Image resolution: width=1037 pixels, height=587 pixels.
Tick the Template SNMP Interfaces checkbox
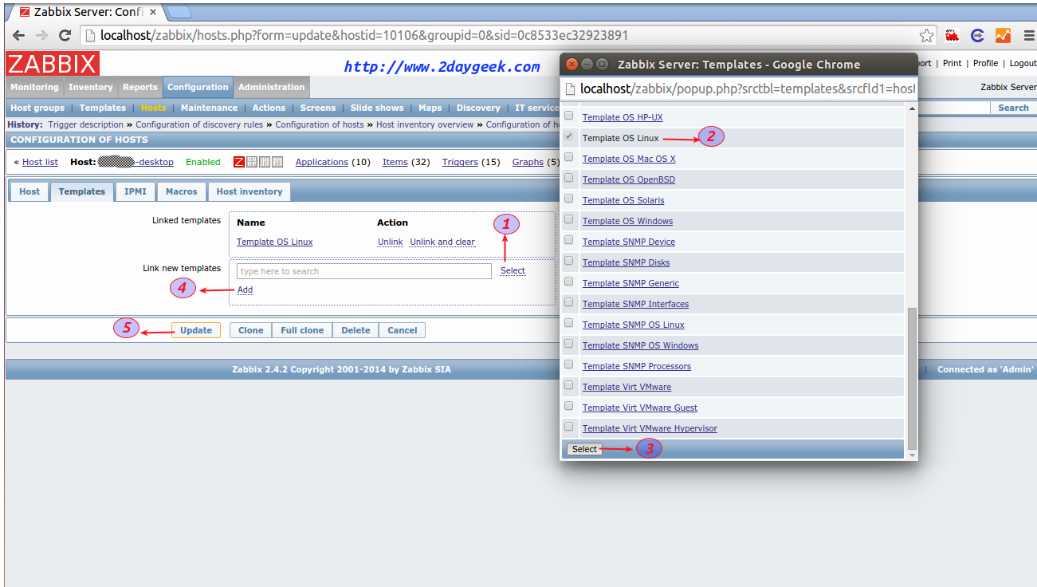(569, 303)
